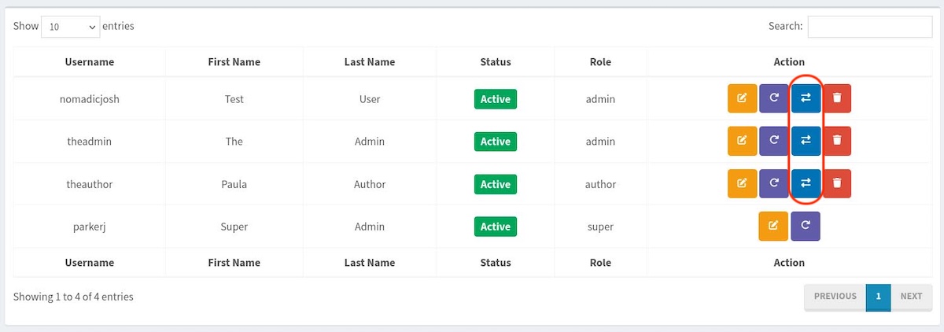Sort table by Status column header
Screen dimensions: 944x332
coord(496,62)
